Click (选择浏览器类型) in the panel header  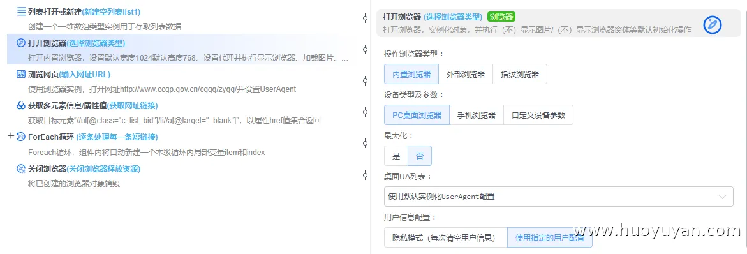coord(453,17)
